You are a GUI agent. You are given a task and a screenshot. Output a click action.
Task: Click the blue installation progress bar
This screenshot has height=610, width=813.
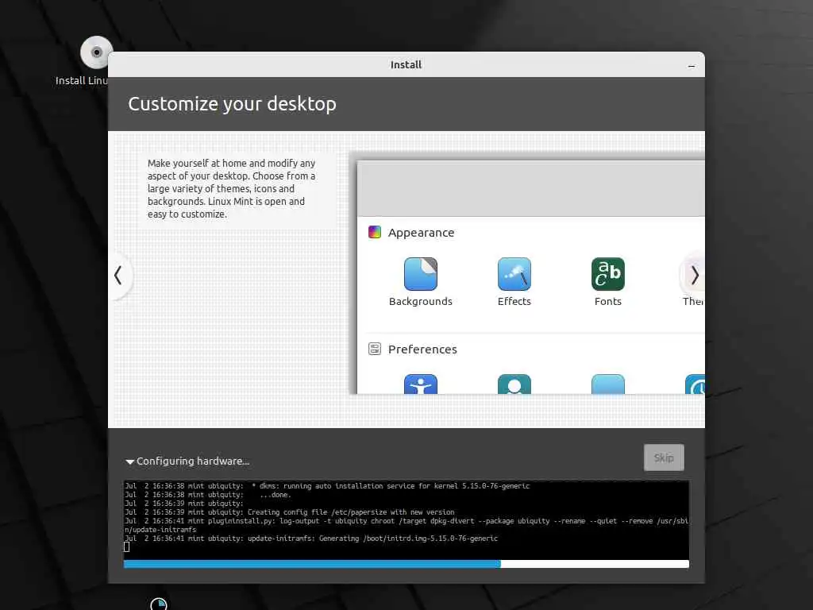(x=406, y=564)
